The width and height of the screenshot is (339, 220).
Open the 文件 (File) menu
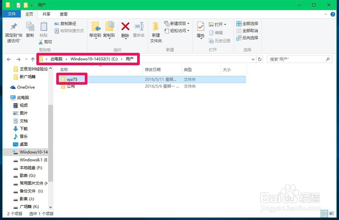pos(12,14)
